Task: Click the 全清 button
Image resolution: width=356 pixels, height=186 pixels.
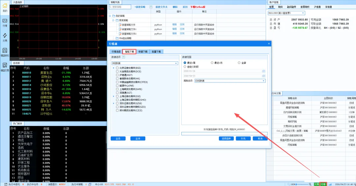Action: (x=138, y=139)
